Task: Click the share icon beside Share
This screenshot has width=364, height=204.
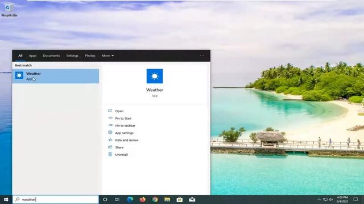Action: [x=110, y=147]
